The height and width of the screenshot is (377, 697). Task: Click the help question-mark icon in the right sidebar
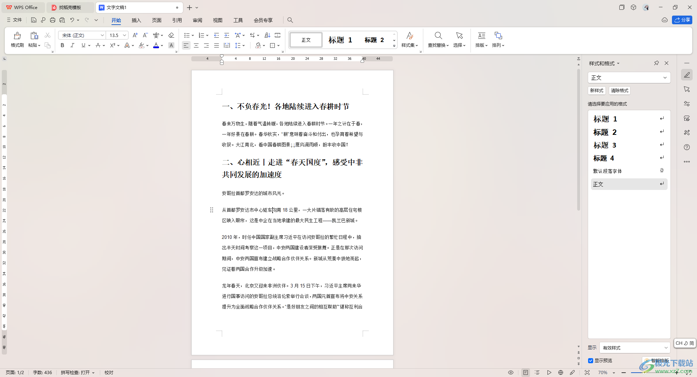click(x=687, y=147)
